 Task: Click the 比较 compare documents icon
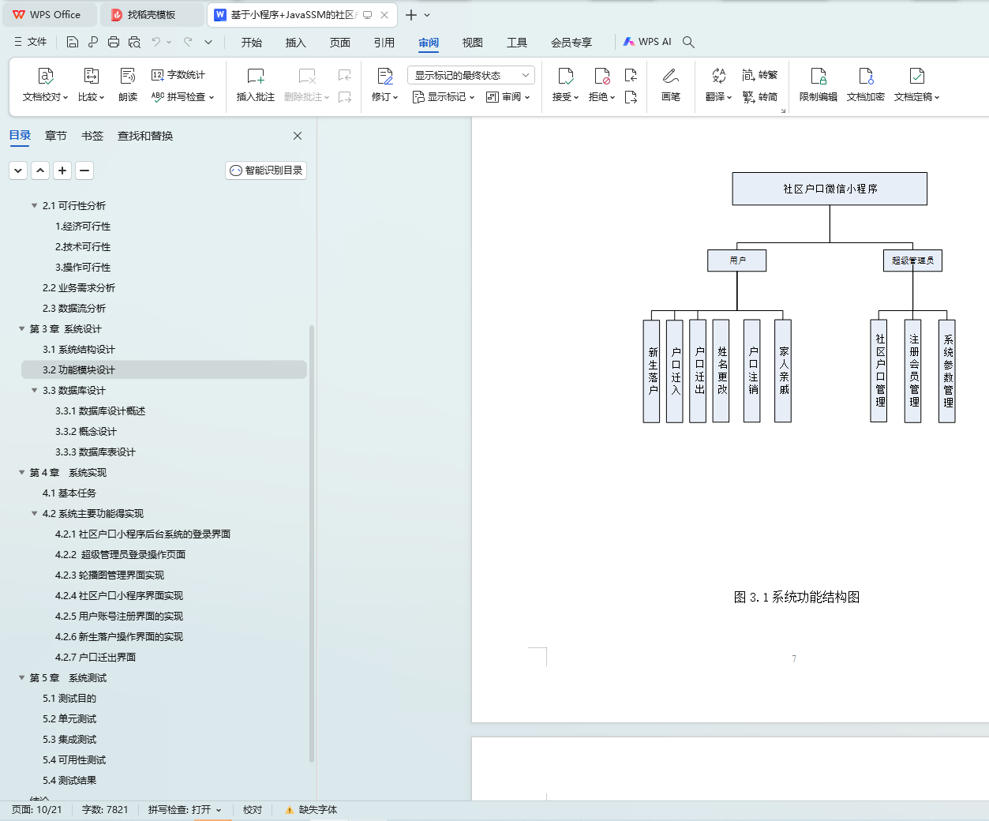tap(91, 77)
